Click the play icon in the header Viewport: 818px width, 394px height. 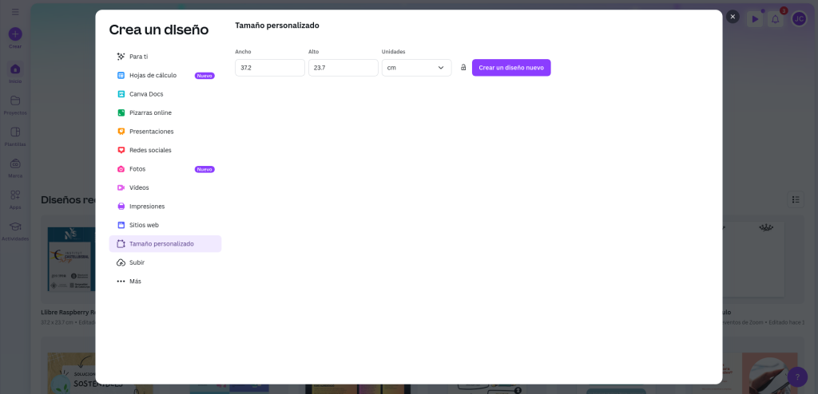[754, 19]
